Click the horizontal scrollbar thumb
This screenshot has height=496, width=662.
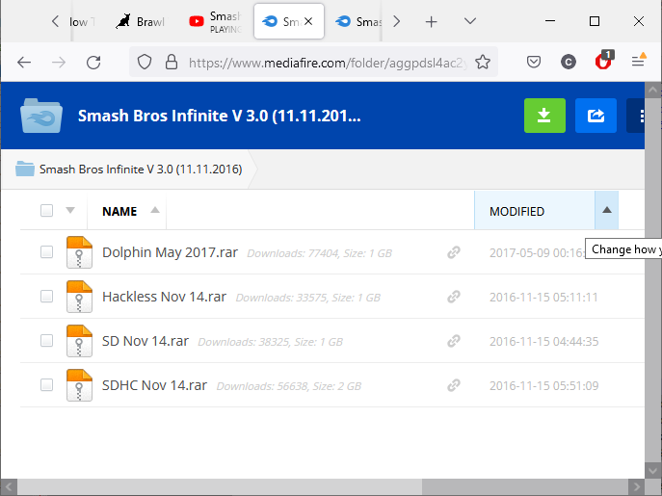pyautogui.click(x=220, y=487)
